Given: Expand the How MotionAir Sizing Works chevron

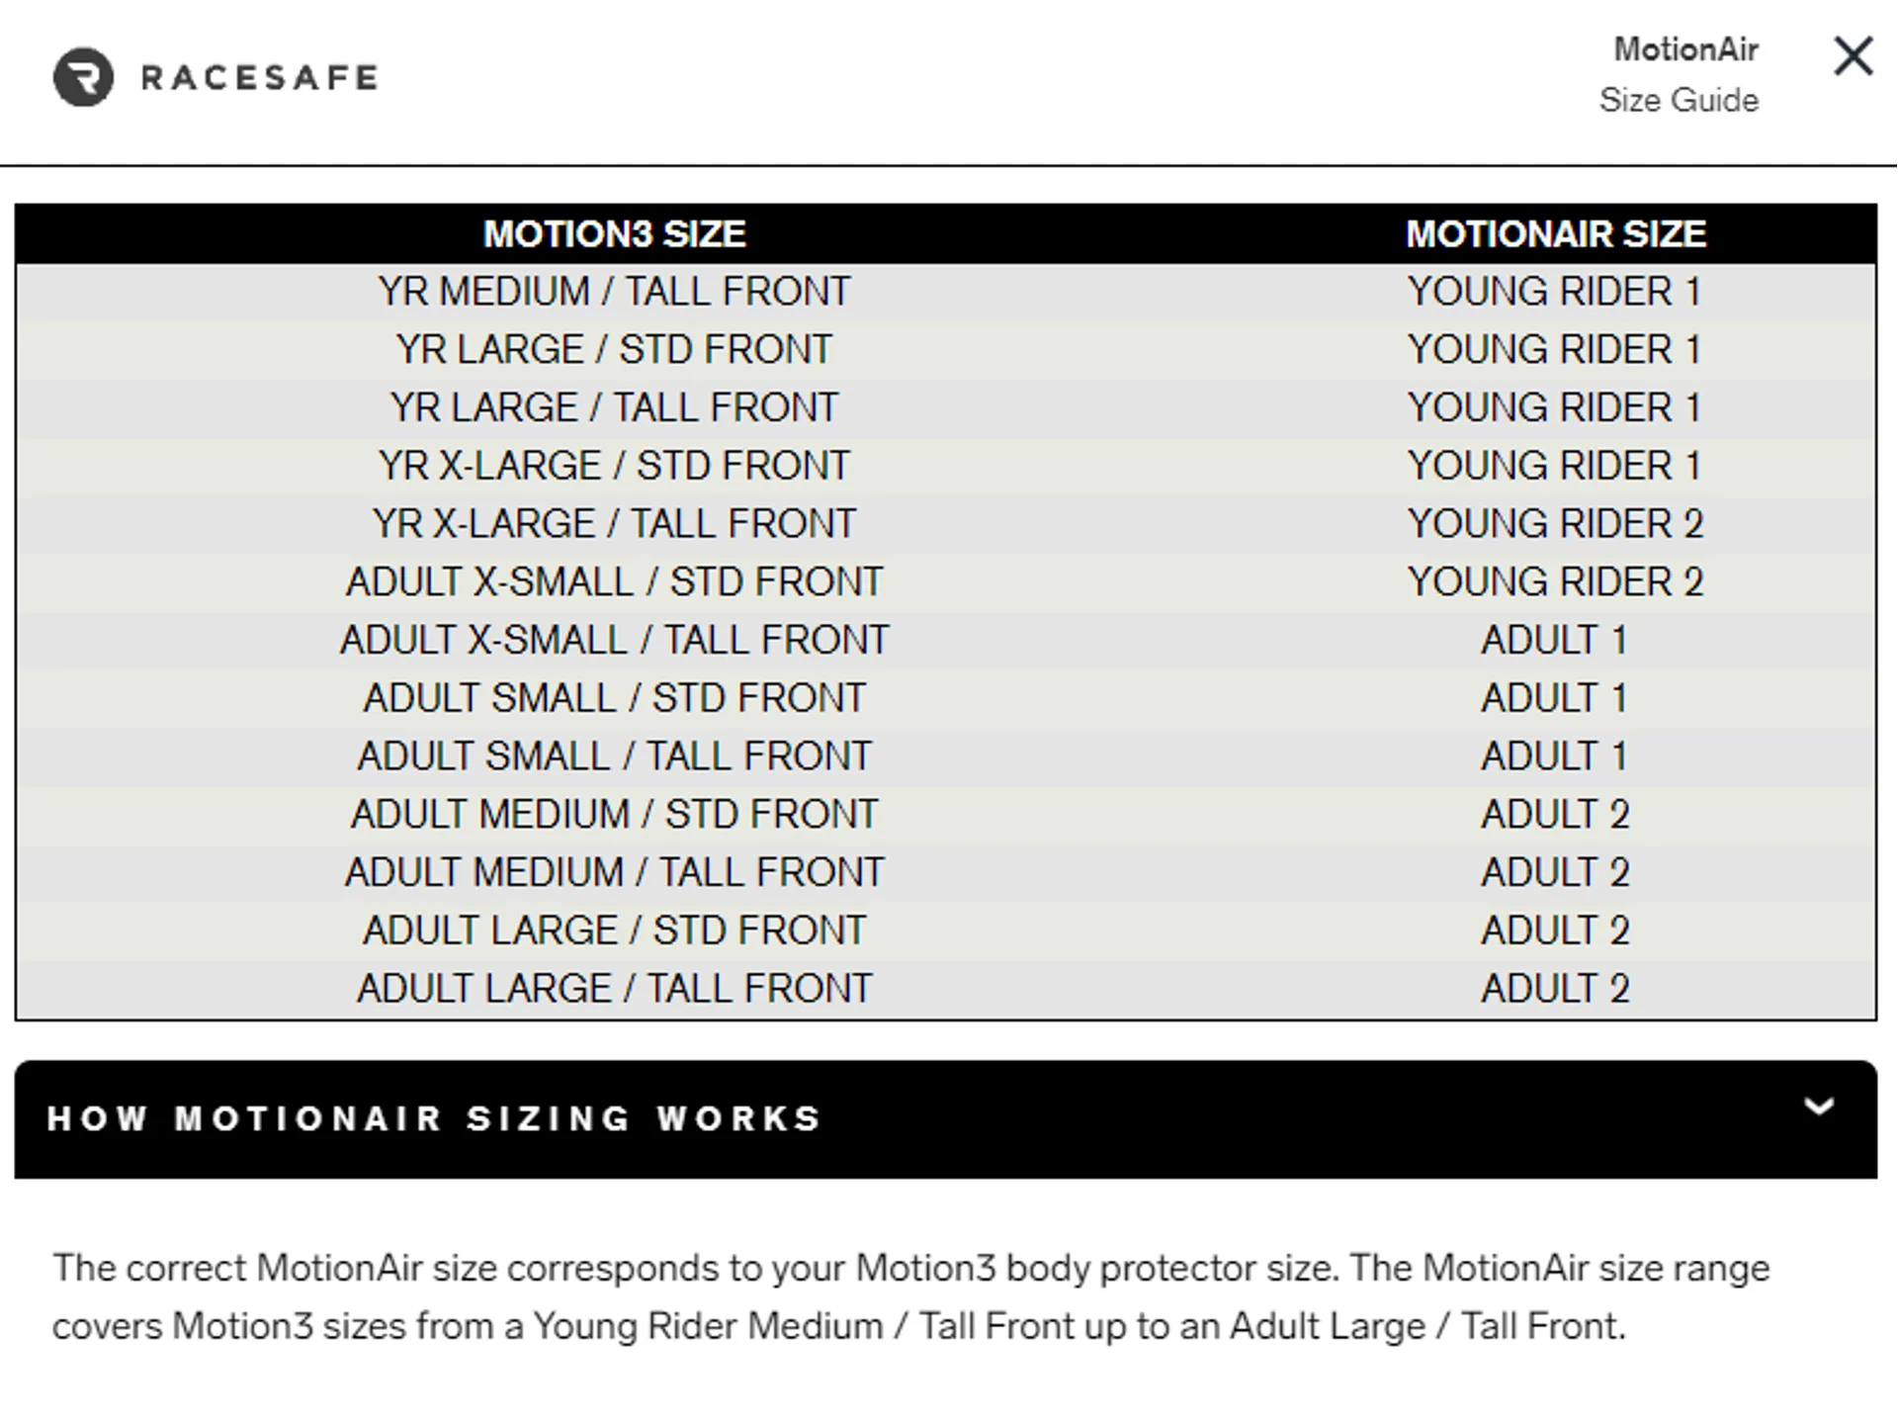Looking at the screenshot, I should pyautogui.click(x=1819, y=1107).
